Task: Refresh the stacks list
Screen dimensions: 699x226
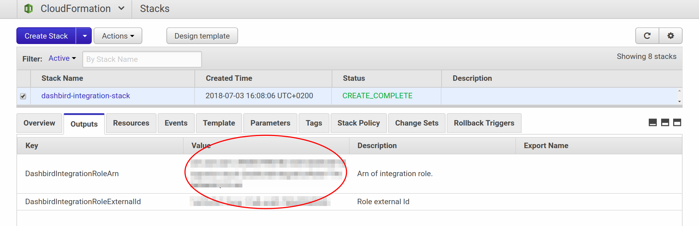Action: pyautogui.click(x=647, y=36)
